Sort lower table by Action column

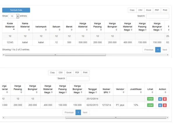click(163, 89)
